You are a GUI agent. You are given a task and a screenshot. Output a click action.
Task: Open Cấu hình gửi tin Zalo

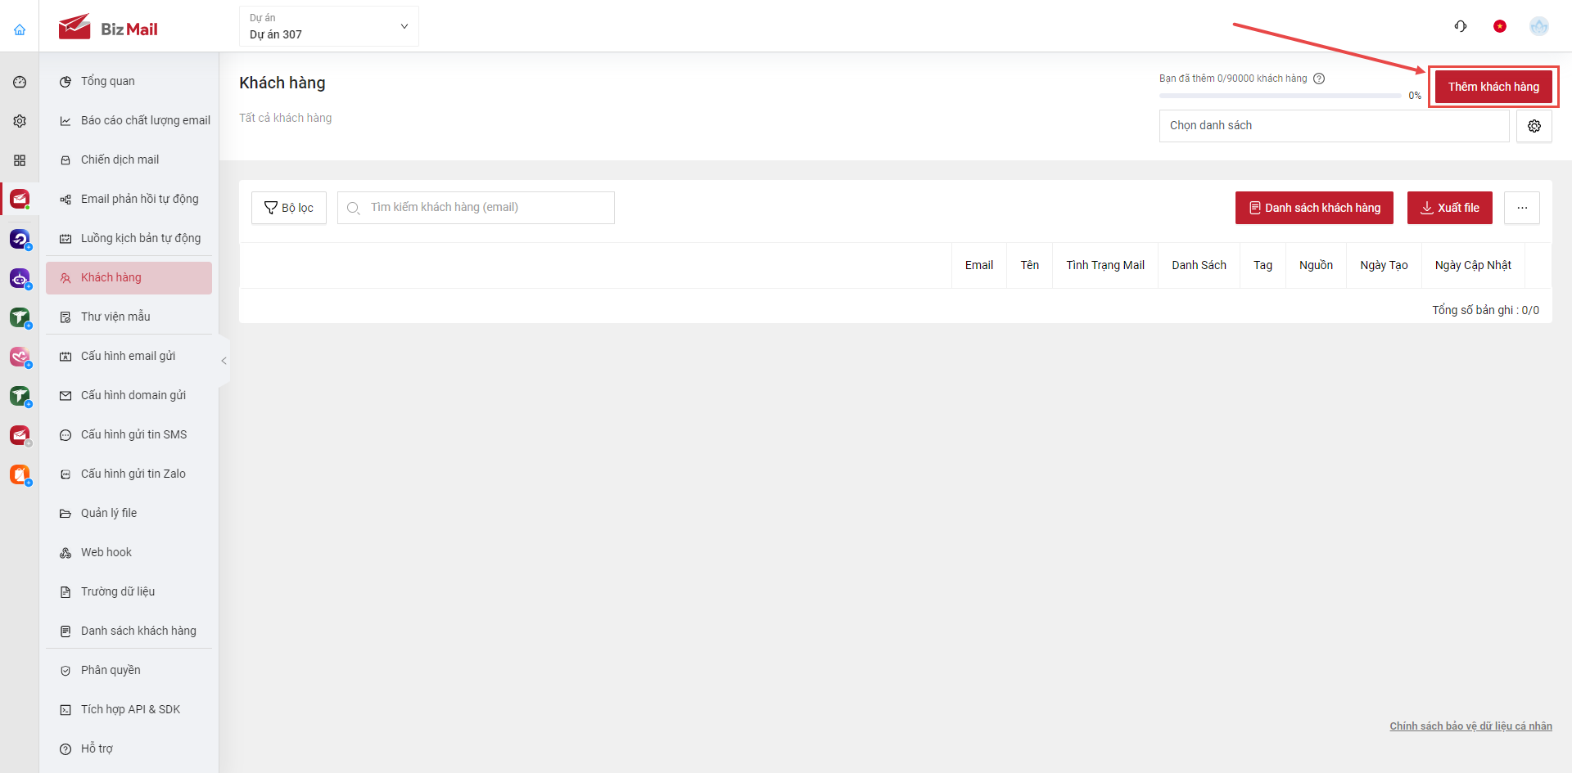coord(129,474)
